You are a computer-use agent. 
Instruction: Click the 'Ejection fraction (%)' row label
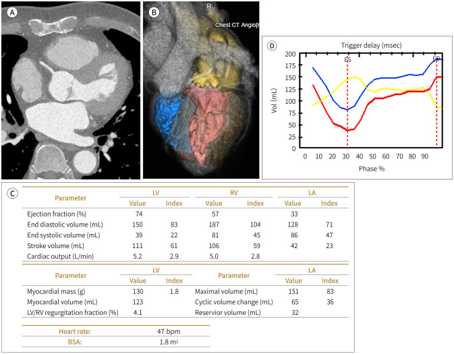pyautogui.click(x=57, y=214)
